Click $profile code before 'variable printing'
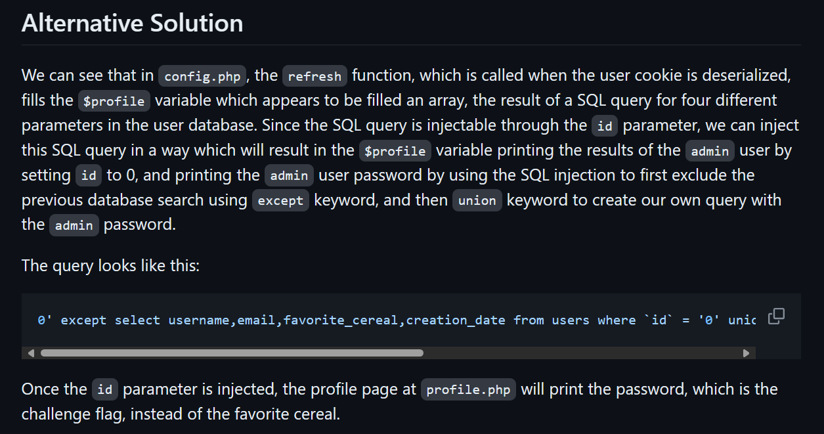Screen dimensions: 824x434 (x=395, y=151)
